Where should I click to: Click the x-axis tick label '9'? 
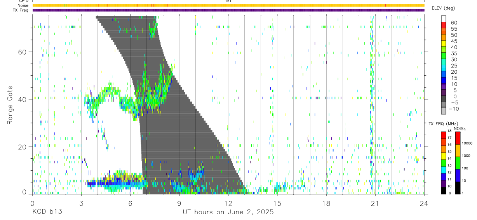click(179, 203)
